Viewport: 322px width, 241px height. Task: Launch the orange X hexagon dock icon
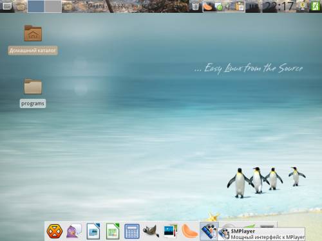55,231
